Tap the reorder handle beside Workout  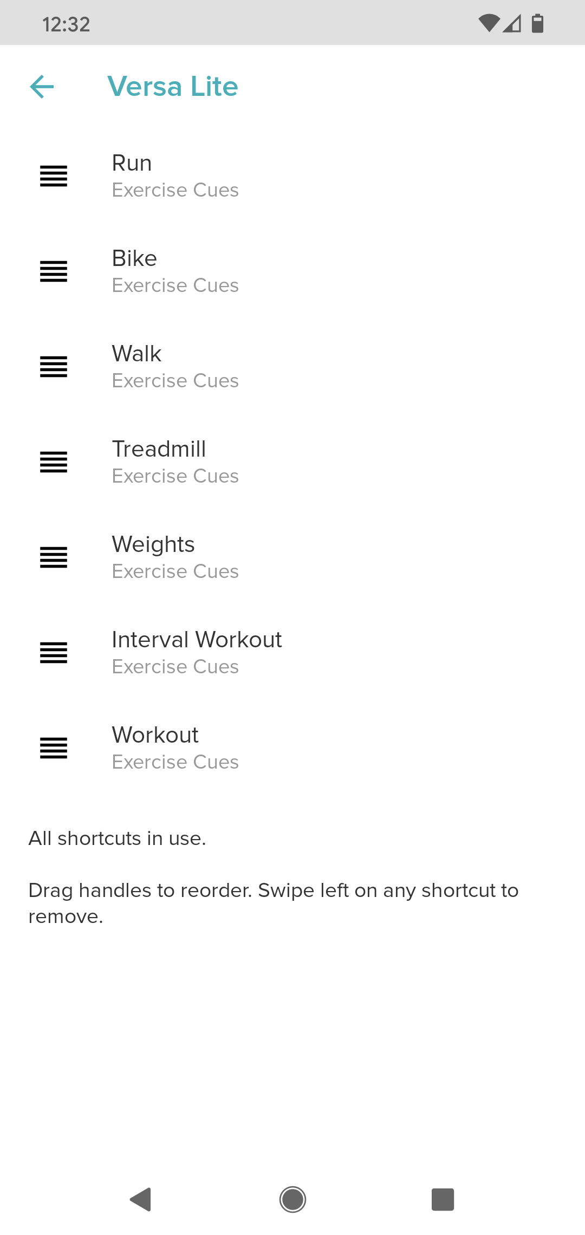click(x=54, y=748)
